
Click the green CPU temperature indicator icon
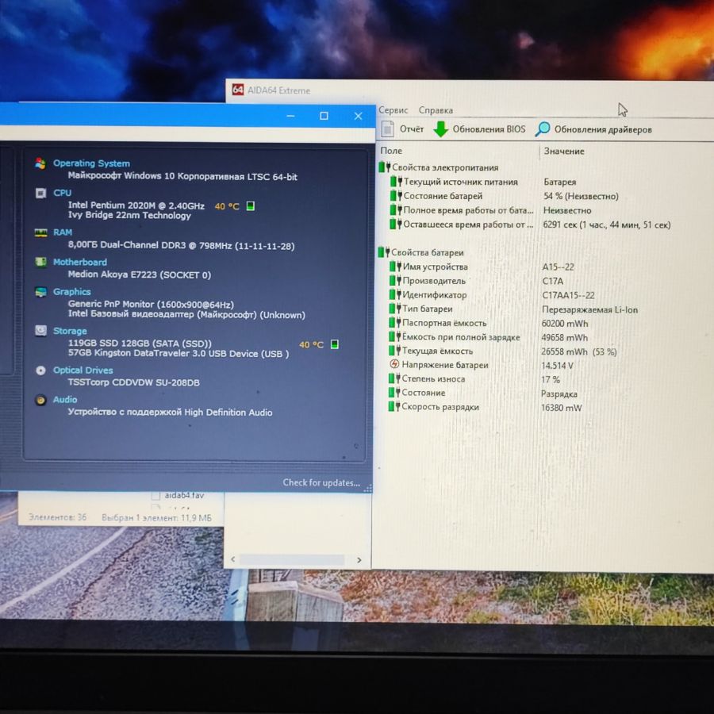click(x=250, y=205)
